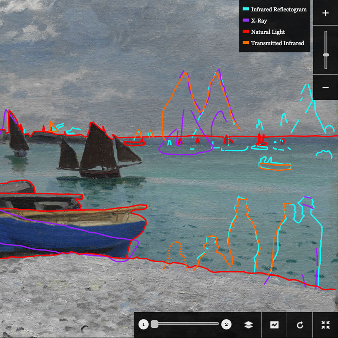Screen dimensions: 338x338
Task: Select Natural Light legend label
Action: (268, 32)
